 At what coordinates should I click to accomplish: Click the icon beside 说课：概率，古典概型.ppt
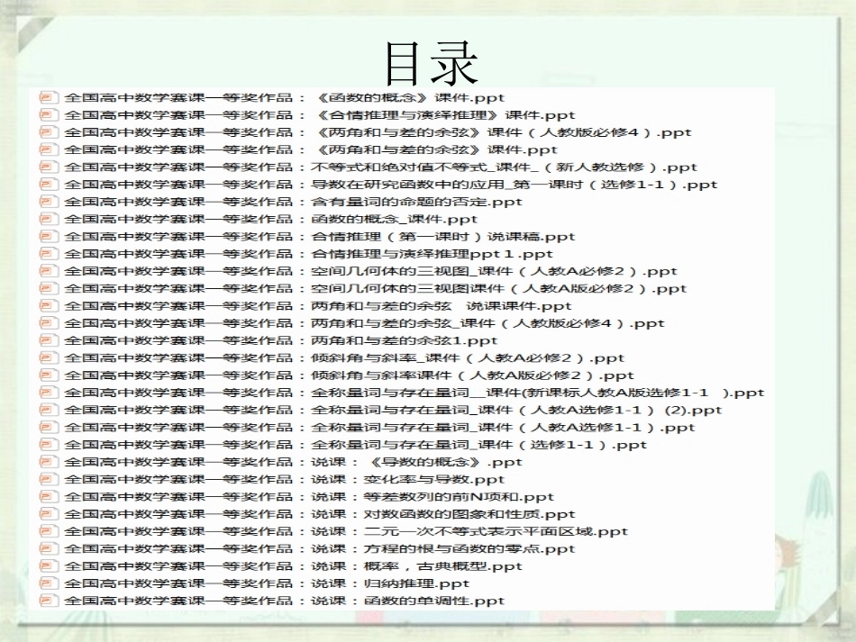pos(48,566)
